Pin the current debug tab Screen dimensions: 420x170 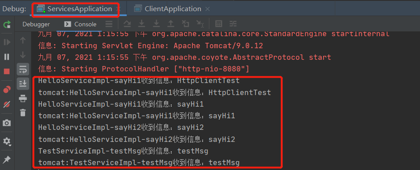click(x=7, y=160)
